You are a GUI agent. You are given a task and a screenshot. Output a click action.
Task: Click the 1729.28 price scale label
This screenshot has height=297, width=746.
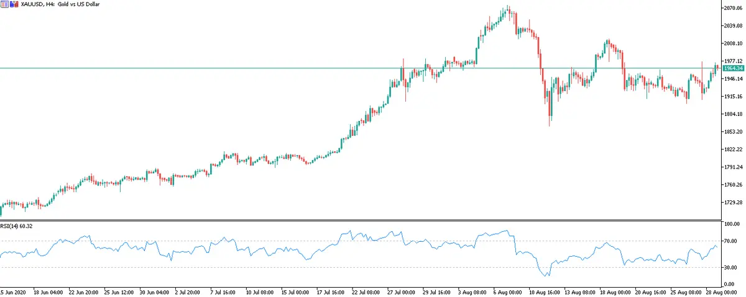[733, 203]
